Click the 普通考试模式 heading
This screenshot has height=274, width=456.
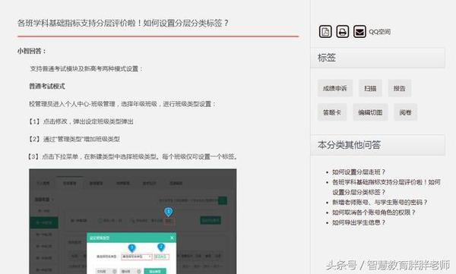pyautogui.click(x=47, y=86)
